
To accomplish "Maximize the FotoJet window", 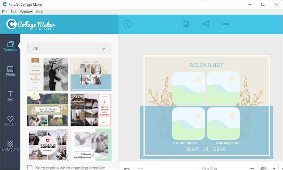I will click(x=263, y=4).
